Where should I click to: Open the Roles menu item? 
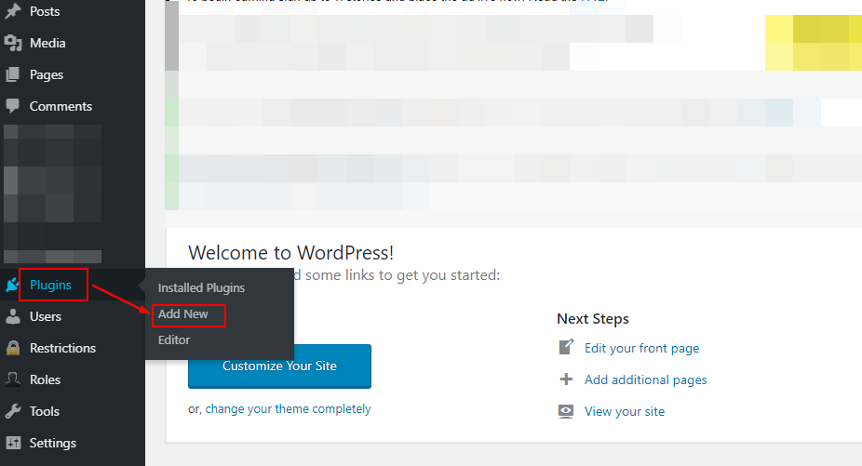45,379
